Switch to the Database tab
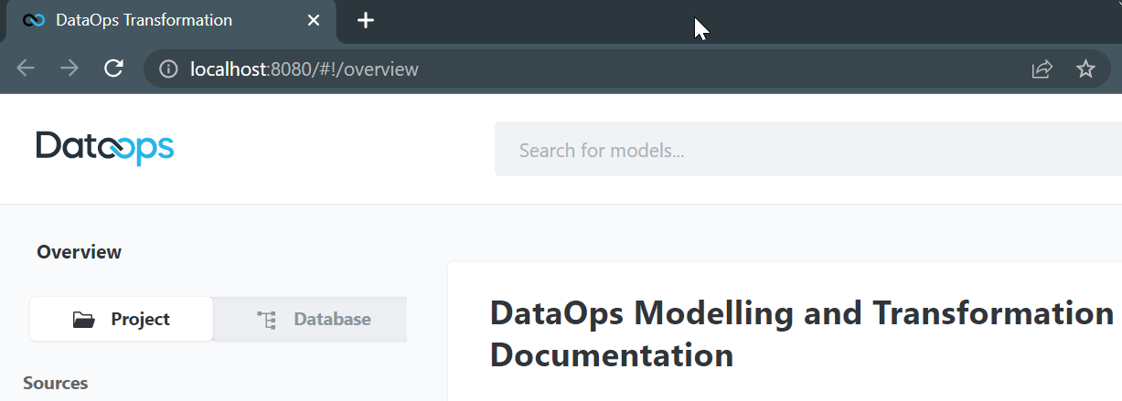This screenshot has width=1122, height=401. pos(311,319)
